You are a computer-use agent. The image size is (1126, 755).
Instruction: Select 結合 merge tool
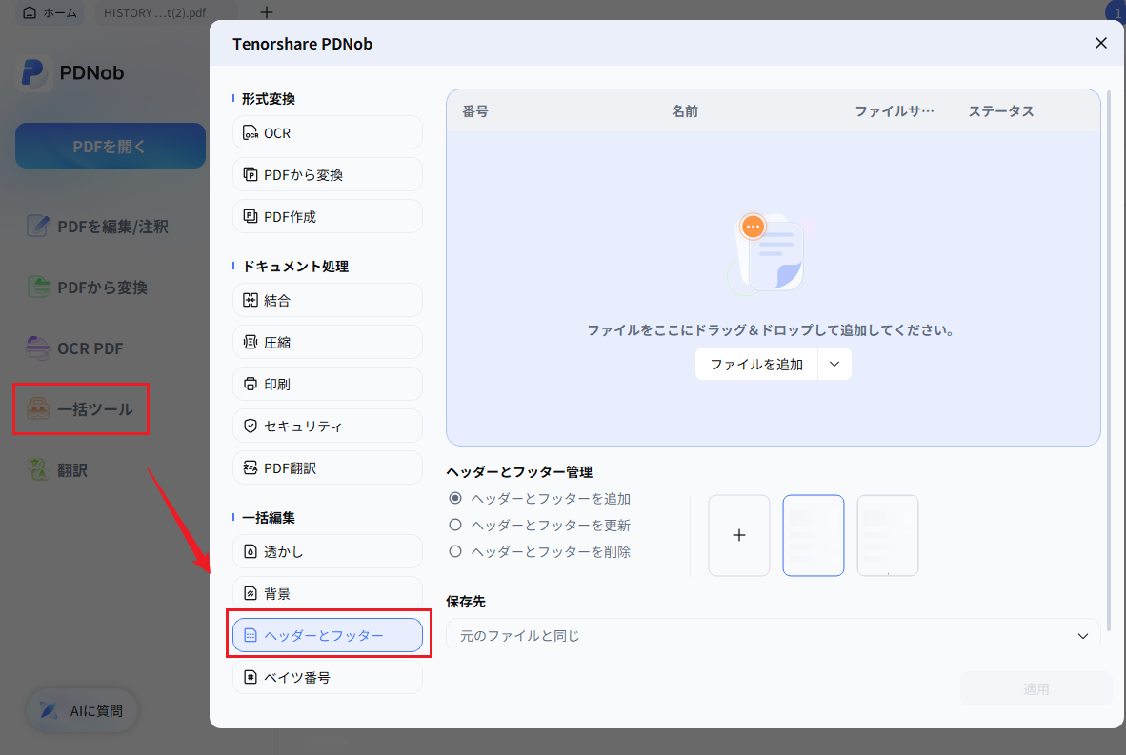(328, 300)
